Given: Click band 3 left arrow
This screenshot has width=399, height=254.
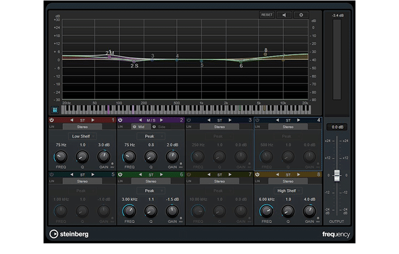Looking at the screenshot, I should 209,120.
